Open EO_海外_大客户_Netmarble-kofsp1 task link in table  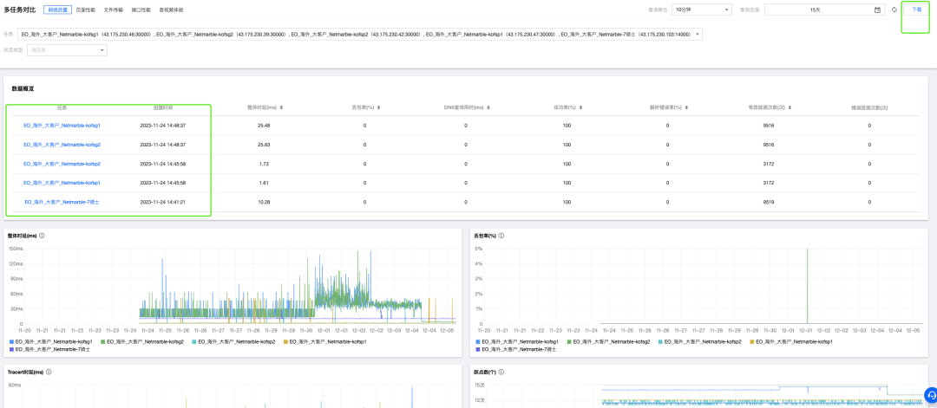pyautogui.click(x=62, y=183)
